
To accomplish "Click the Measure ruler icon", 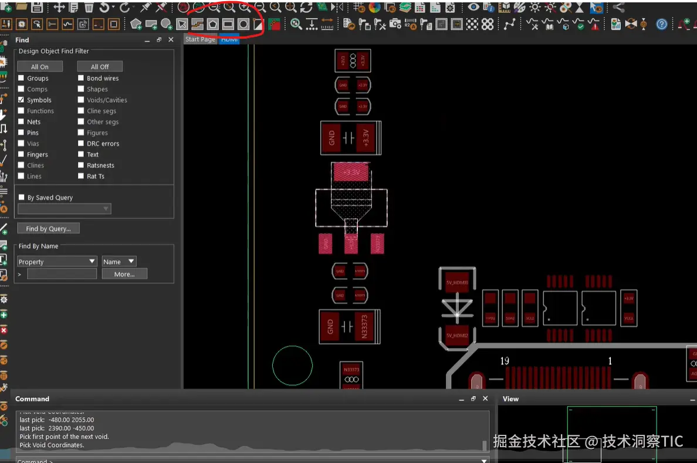I will (327, 24).
